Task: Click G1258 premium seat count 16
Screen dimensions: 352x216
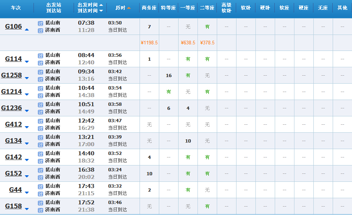Action: 169,76
